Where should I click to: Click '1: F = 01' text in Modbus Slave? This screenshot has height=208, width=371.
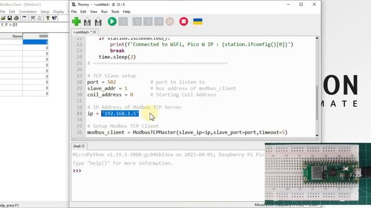9,25
